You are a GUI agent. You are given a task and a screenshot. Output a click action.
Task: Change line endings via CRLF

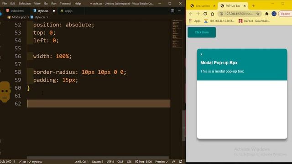coord(120,162)
